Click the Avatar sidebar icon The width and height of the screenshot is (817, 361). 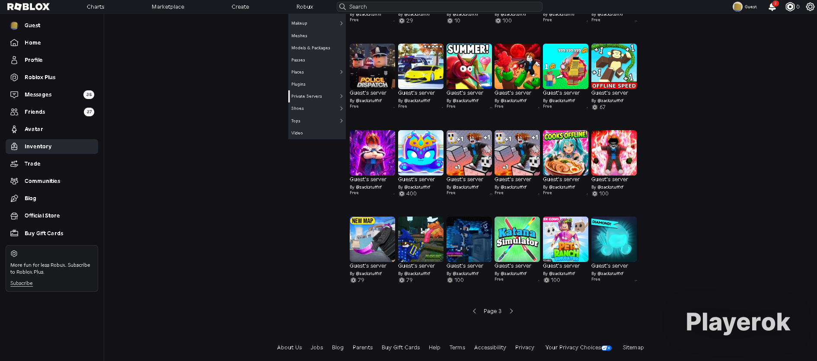click(x=14, y=129)
